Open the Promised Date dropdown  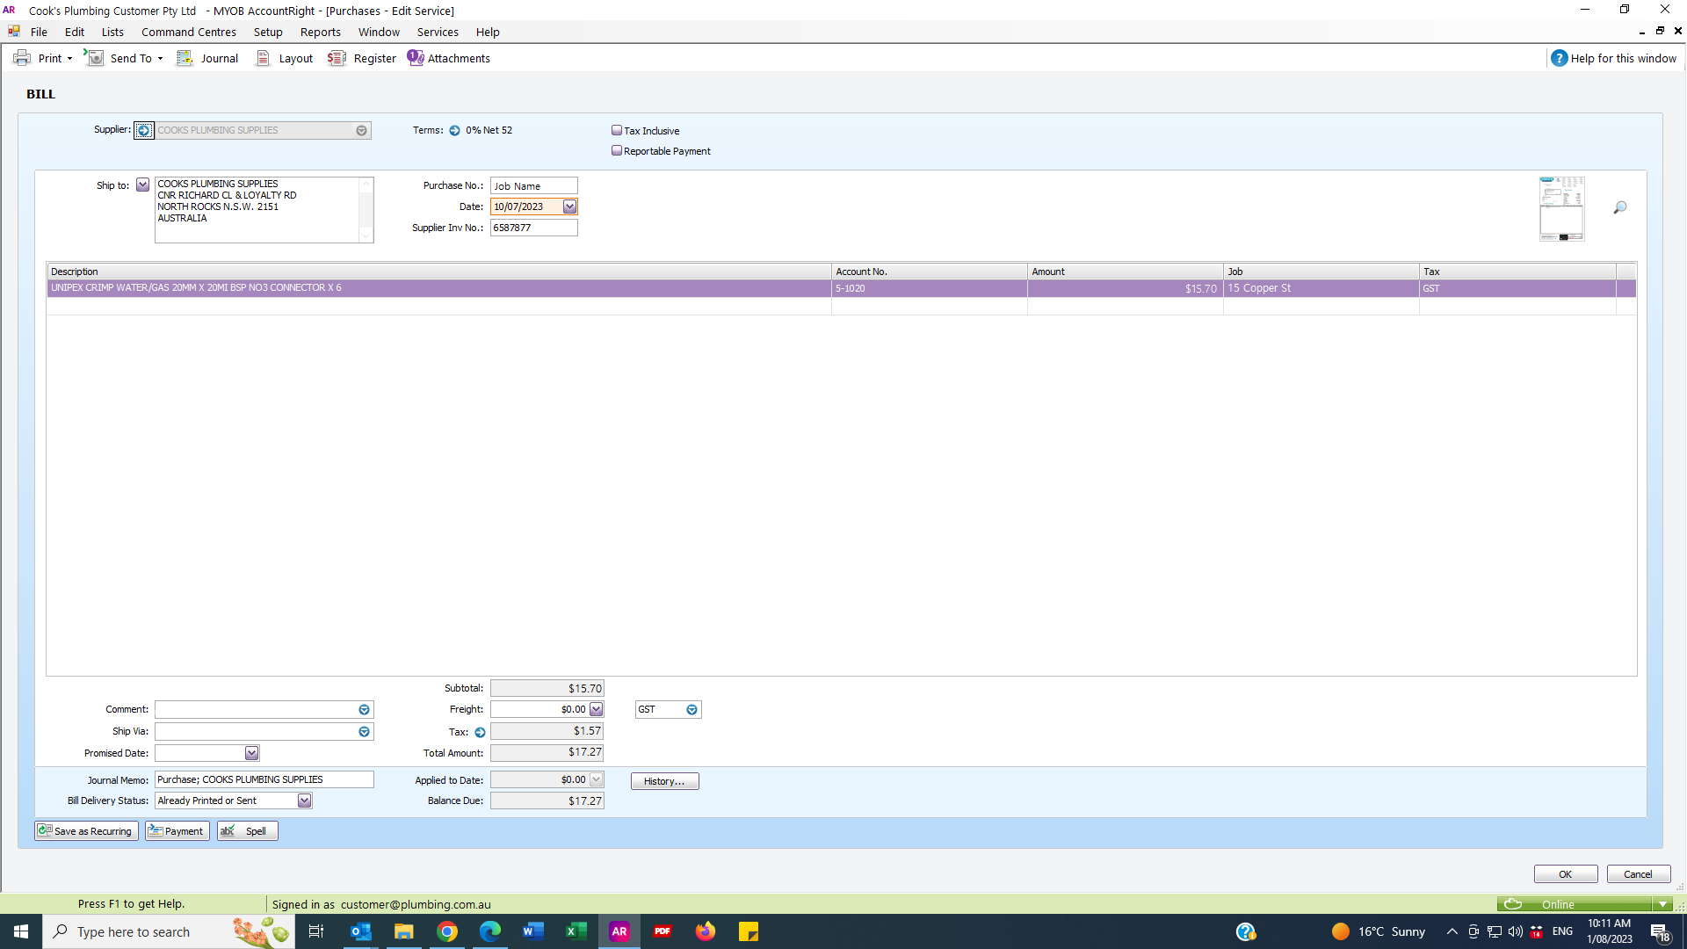click(251, 753)
